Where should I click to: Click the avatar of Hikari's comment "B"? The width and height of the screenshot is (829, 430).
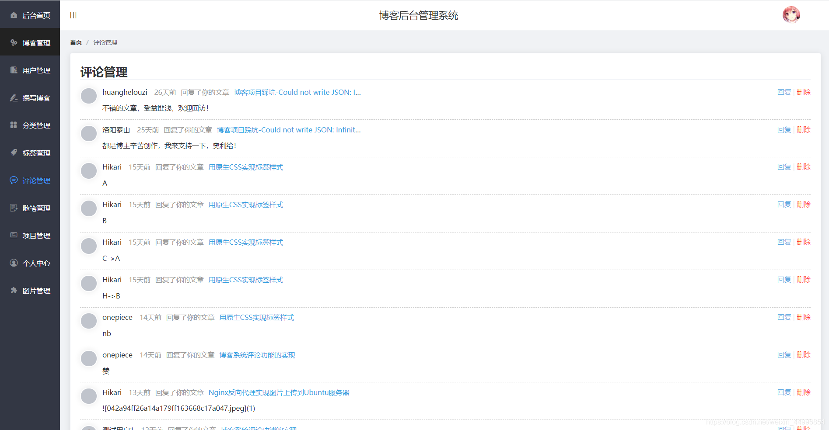[89, 208]
